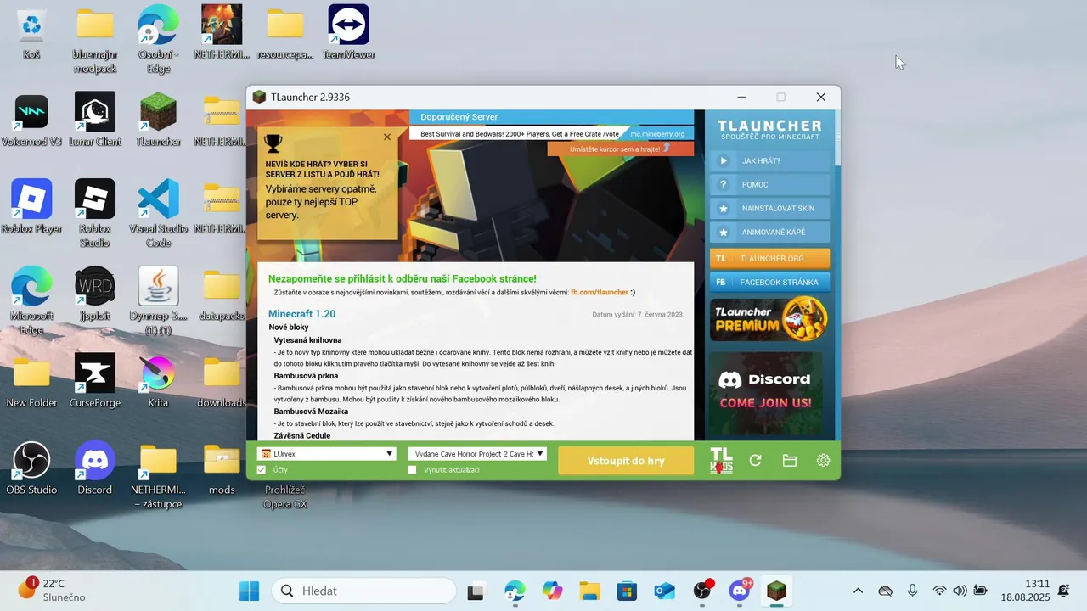1087x611 pixels.
Task: Open the game version dropdown
Action: (x=477, y=454)
